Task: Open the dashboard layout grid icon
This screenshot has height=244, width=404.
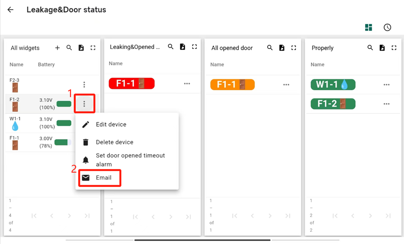Action: 368,27
